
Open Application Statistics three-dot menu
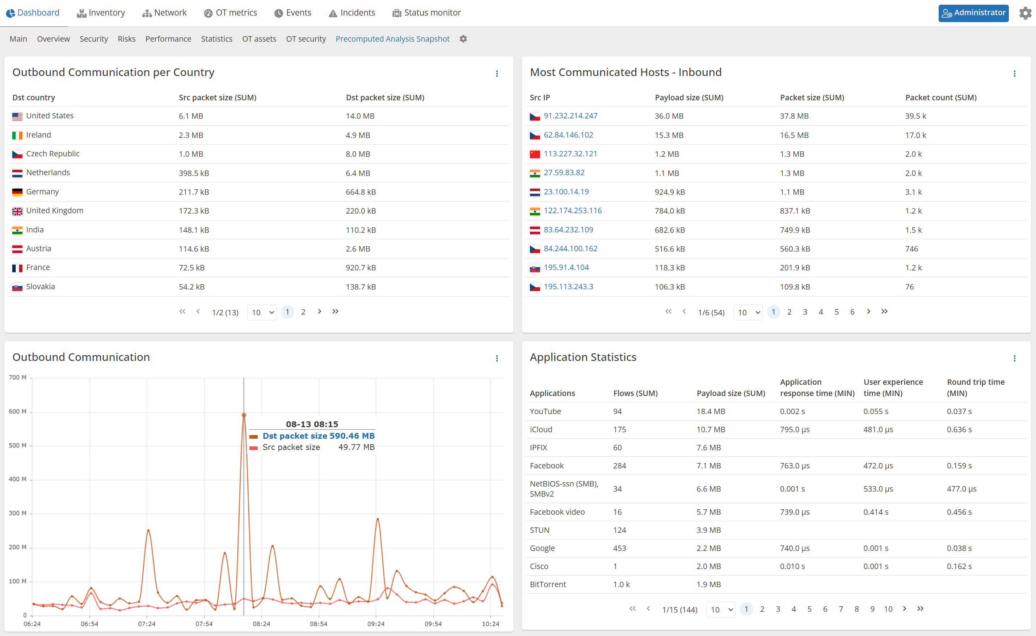(1014, 358)
